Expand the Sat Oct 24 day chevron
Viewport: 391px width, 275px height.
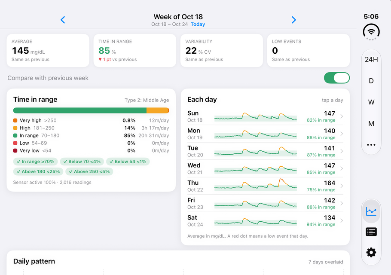tap(342, 221)
